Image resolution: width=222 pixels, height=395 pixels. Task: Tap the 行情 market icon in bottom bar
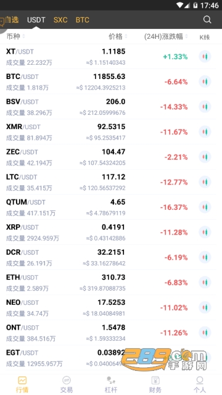[x=22, y=380]
